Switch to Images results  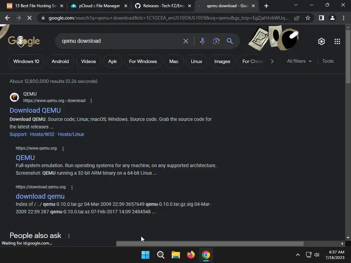pos(222,61)
